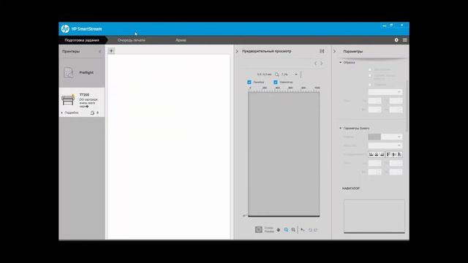This screenshot has width=468, height=263.
Task: Click the second crop margin input field
Action: [396, 101]
